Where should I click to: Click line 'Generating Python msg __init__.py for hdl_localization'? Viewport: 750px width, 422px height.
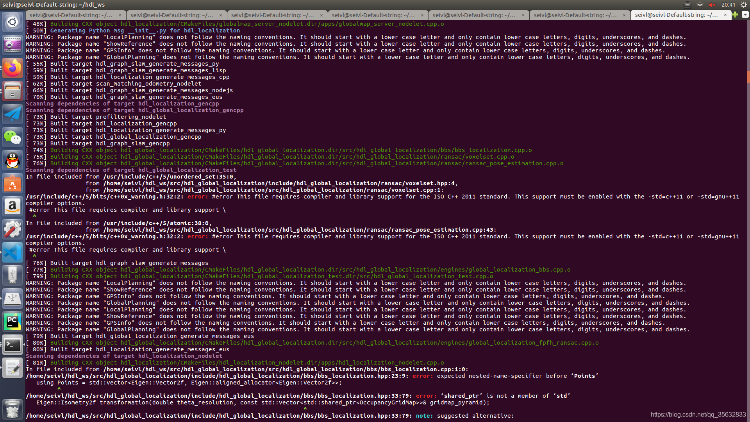click(145, 30)
